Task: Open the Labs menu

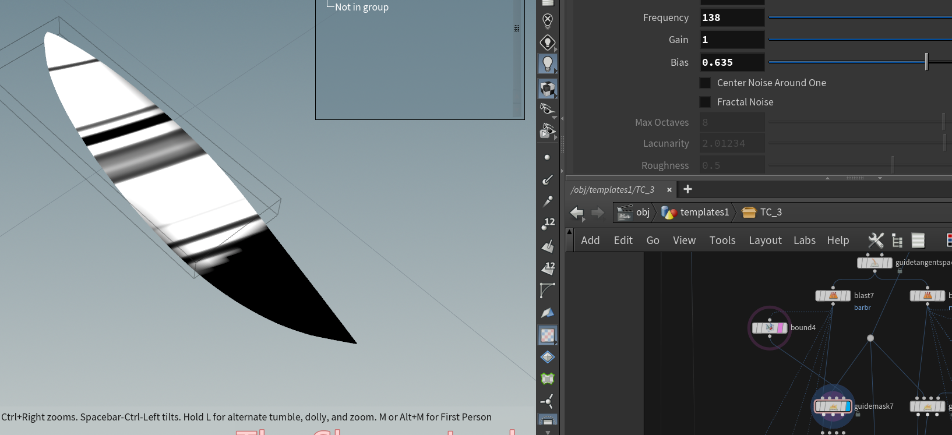Action: point(804,241)
